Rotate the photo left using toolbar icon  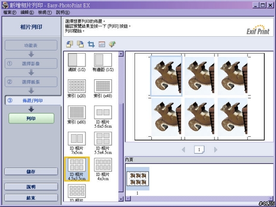coord(69,44)
